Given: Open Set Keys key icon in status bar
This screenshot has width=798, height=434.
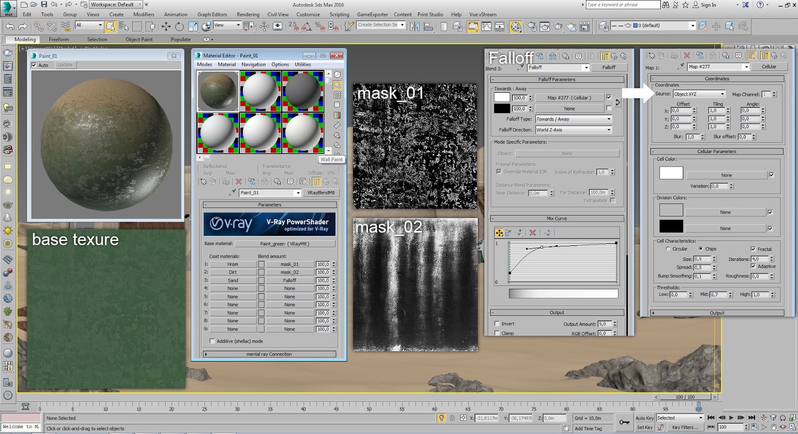Looking at the screenshot, I should coord(624,423).
